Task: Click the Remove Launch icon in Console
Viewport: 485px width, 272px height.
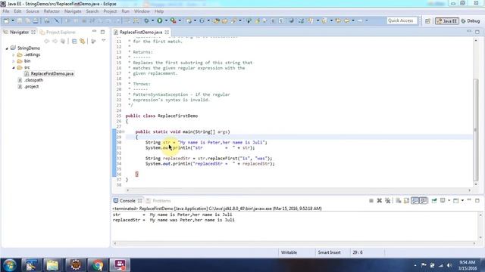Action: 380,201
